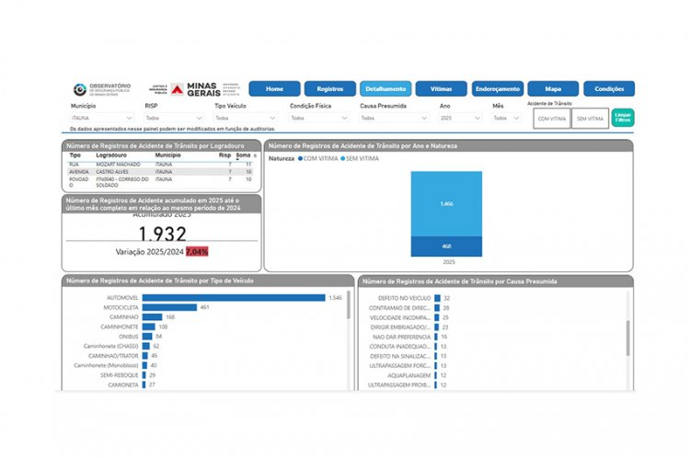Open the Mapa tab
This screenshot has width=690, height=459.
553,89
